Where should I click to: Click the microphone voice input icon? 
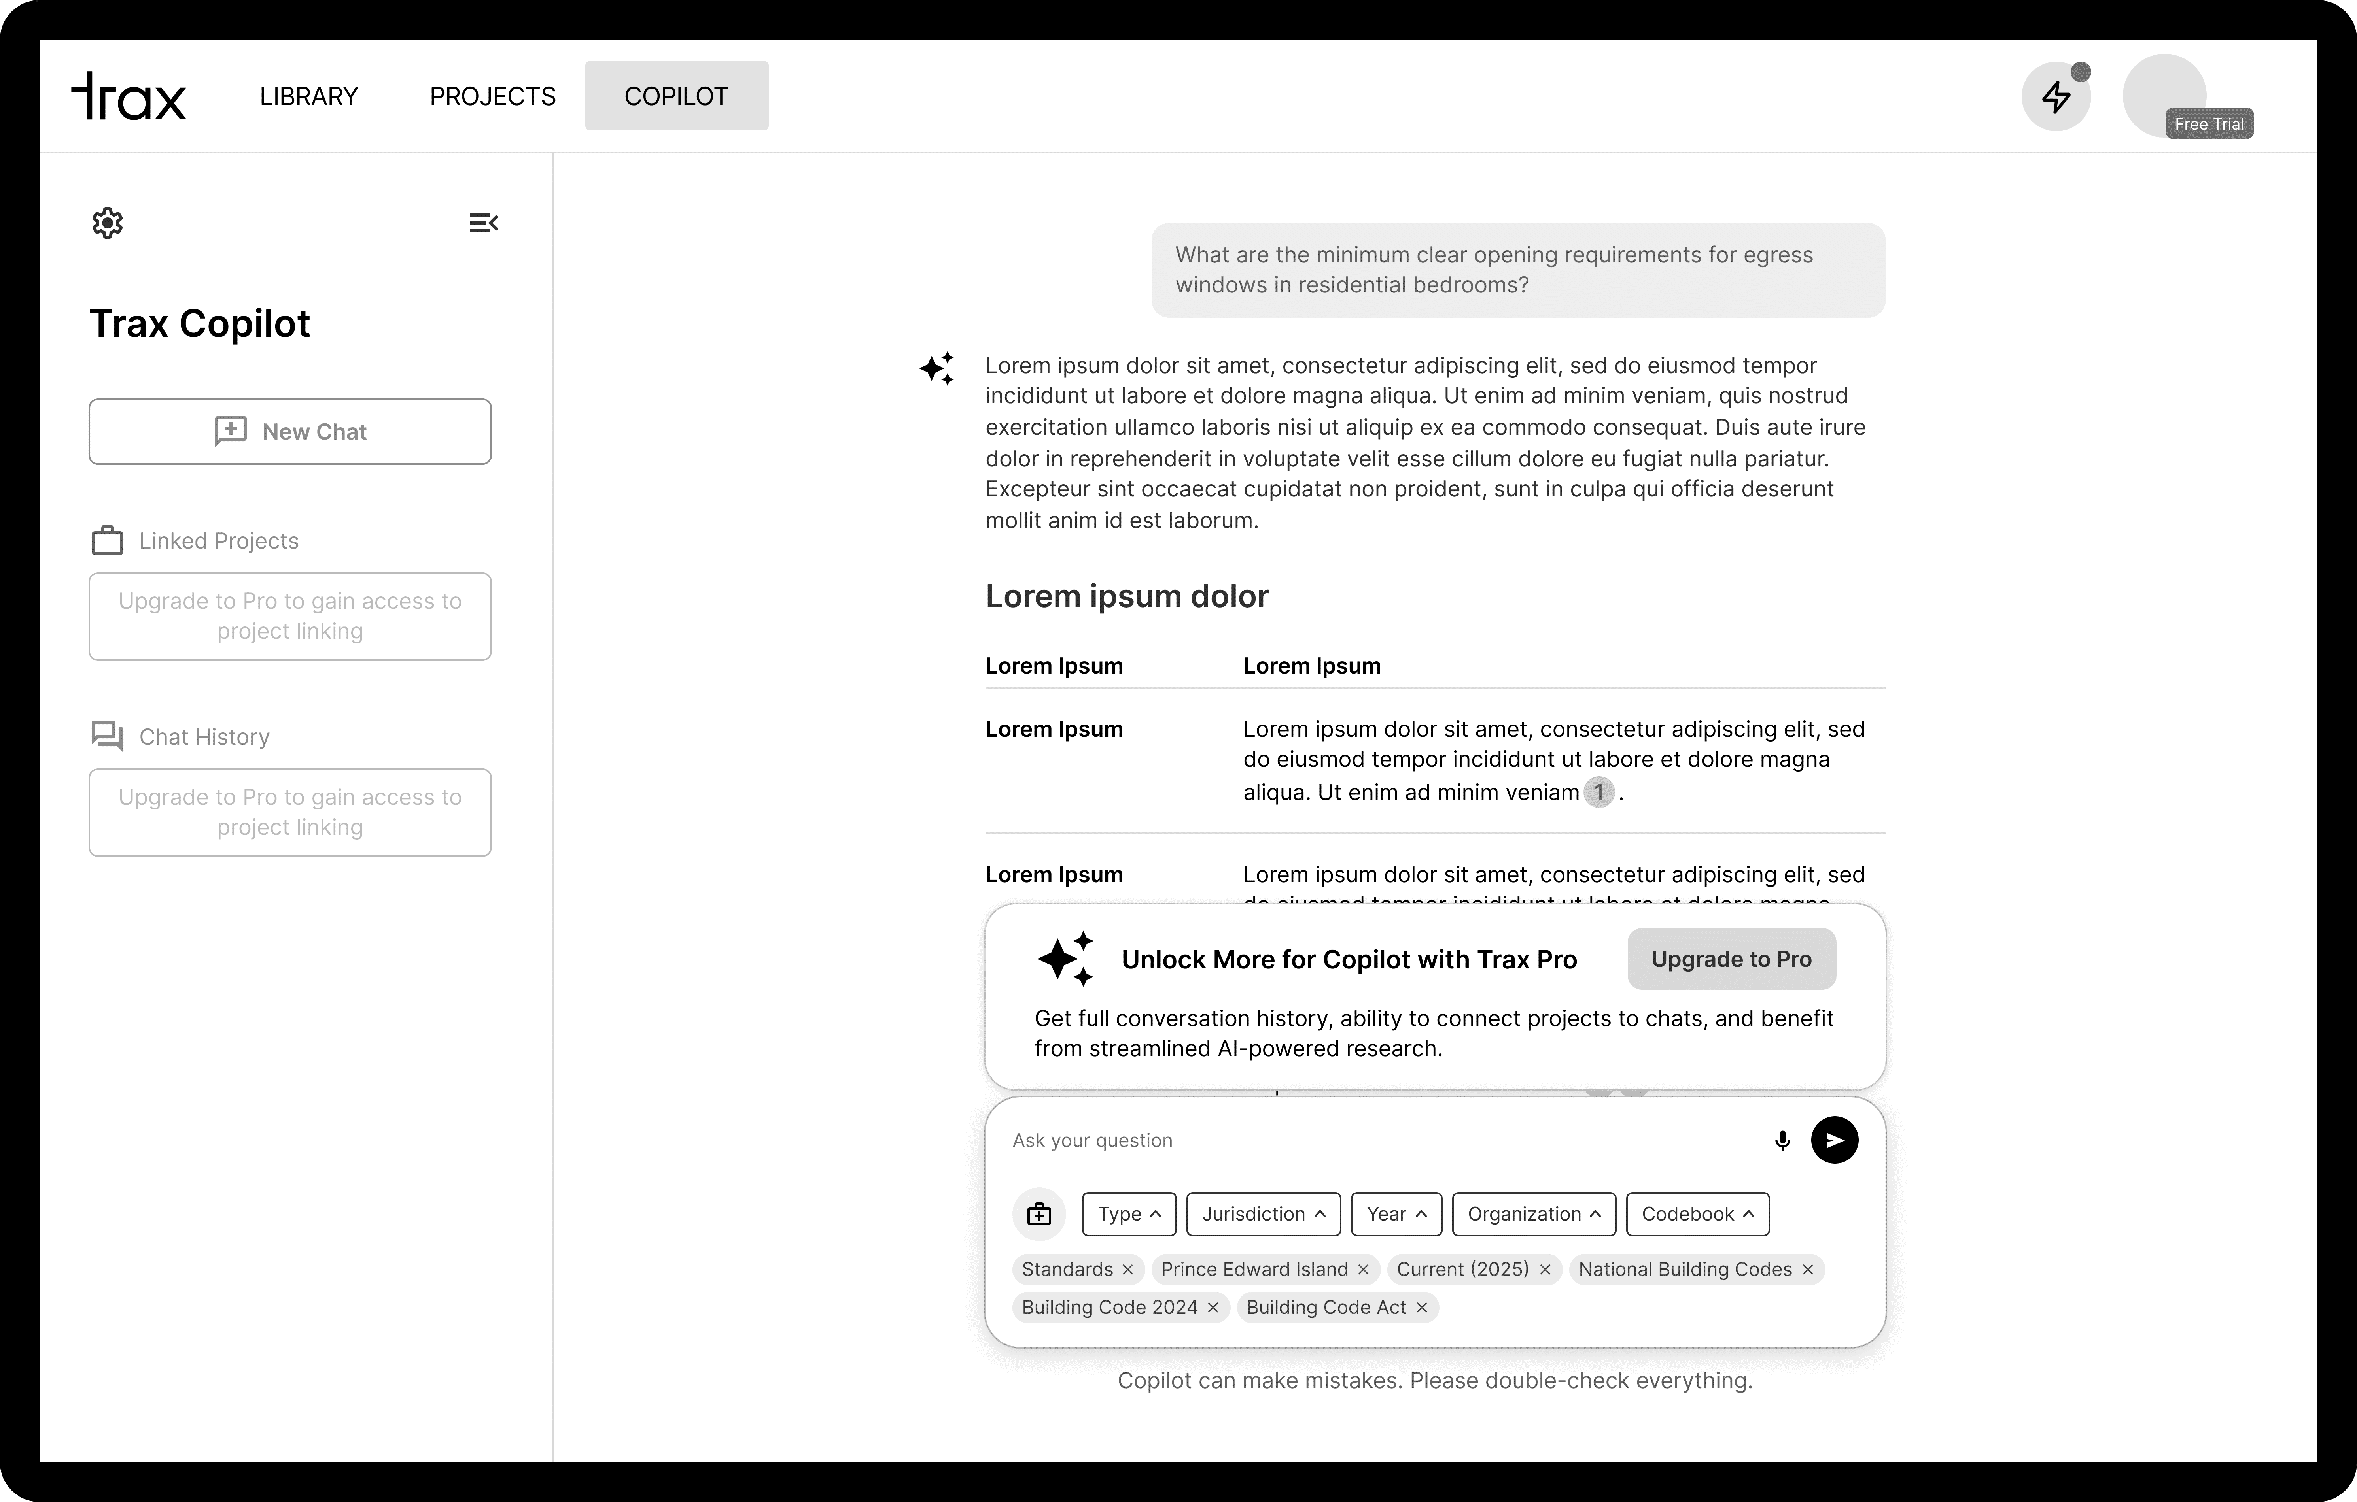[x=1782, y=1141]
